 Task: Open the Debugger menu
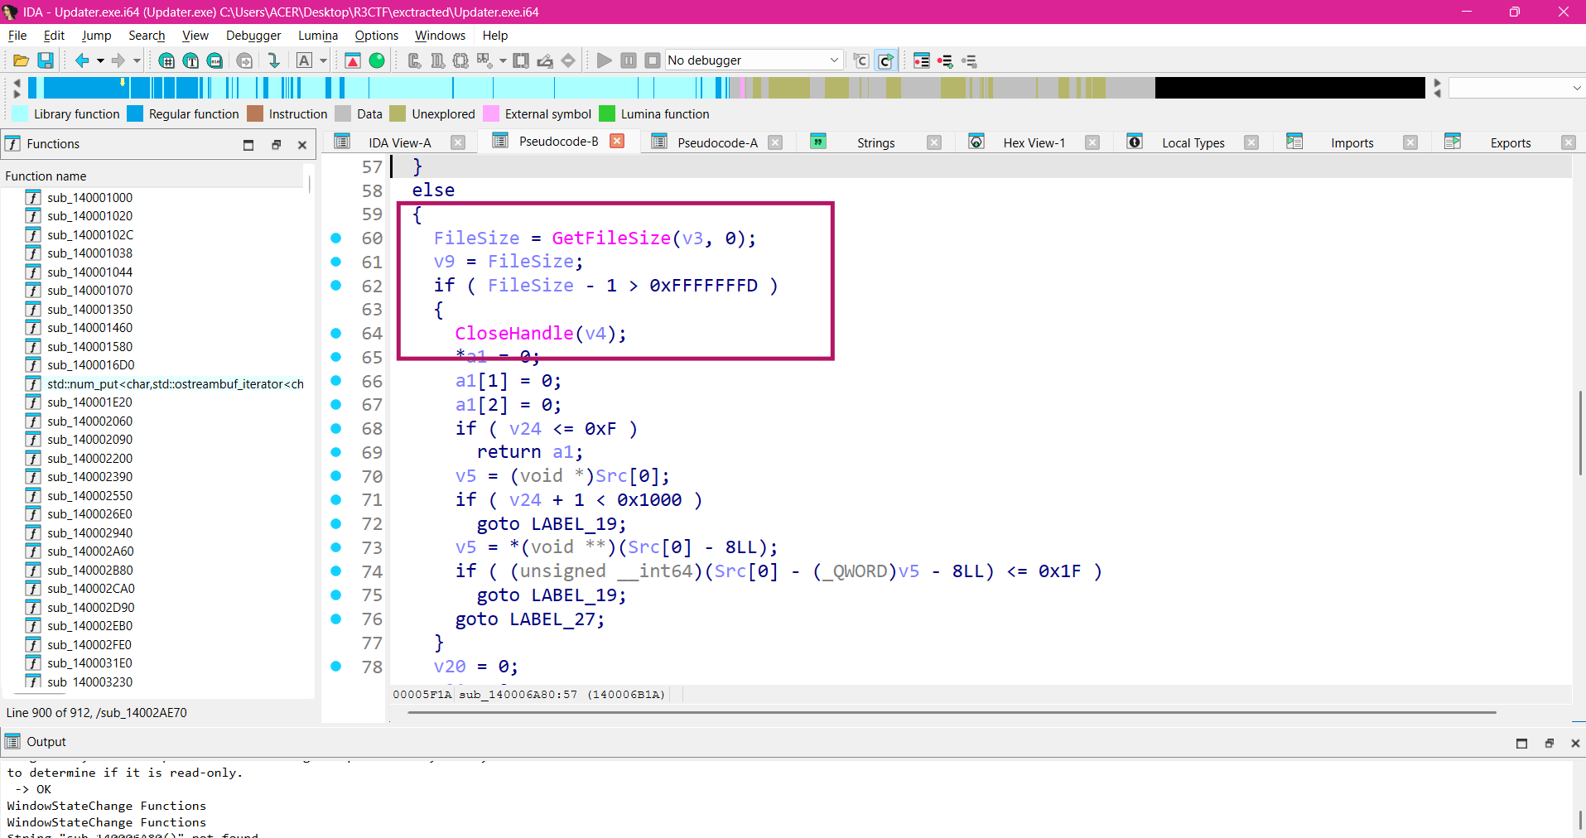[253, 36]
